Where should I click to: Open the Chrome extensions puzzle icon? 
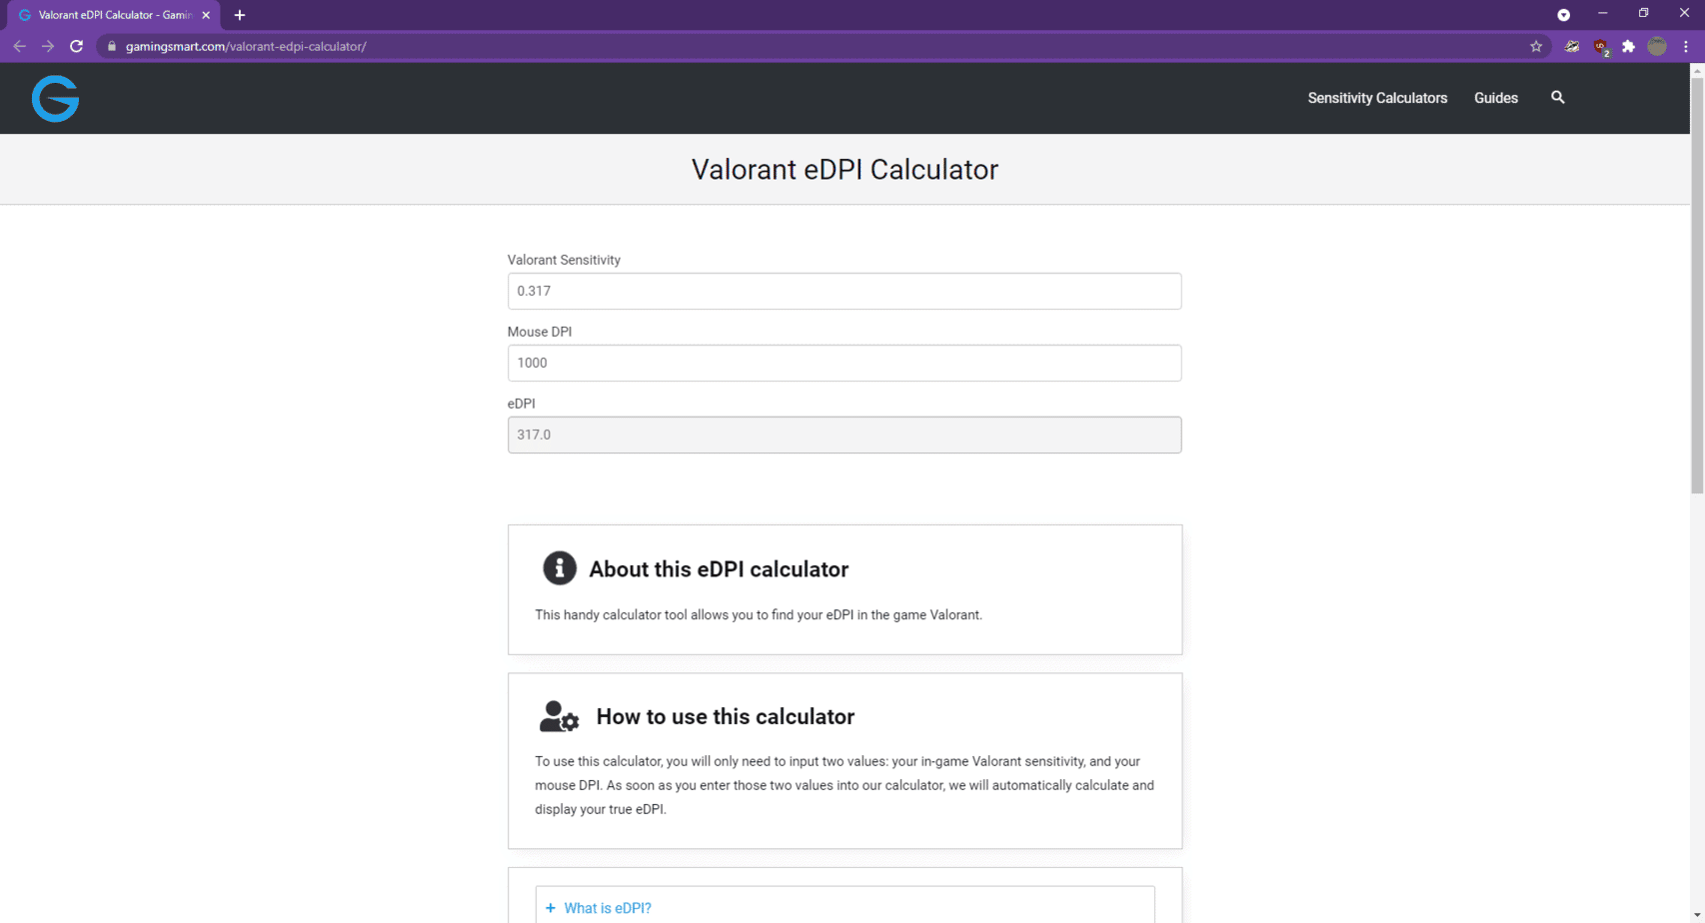[x=1628, y=46]
